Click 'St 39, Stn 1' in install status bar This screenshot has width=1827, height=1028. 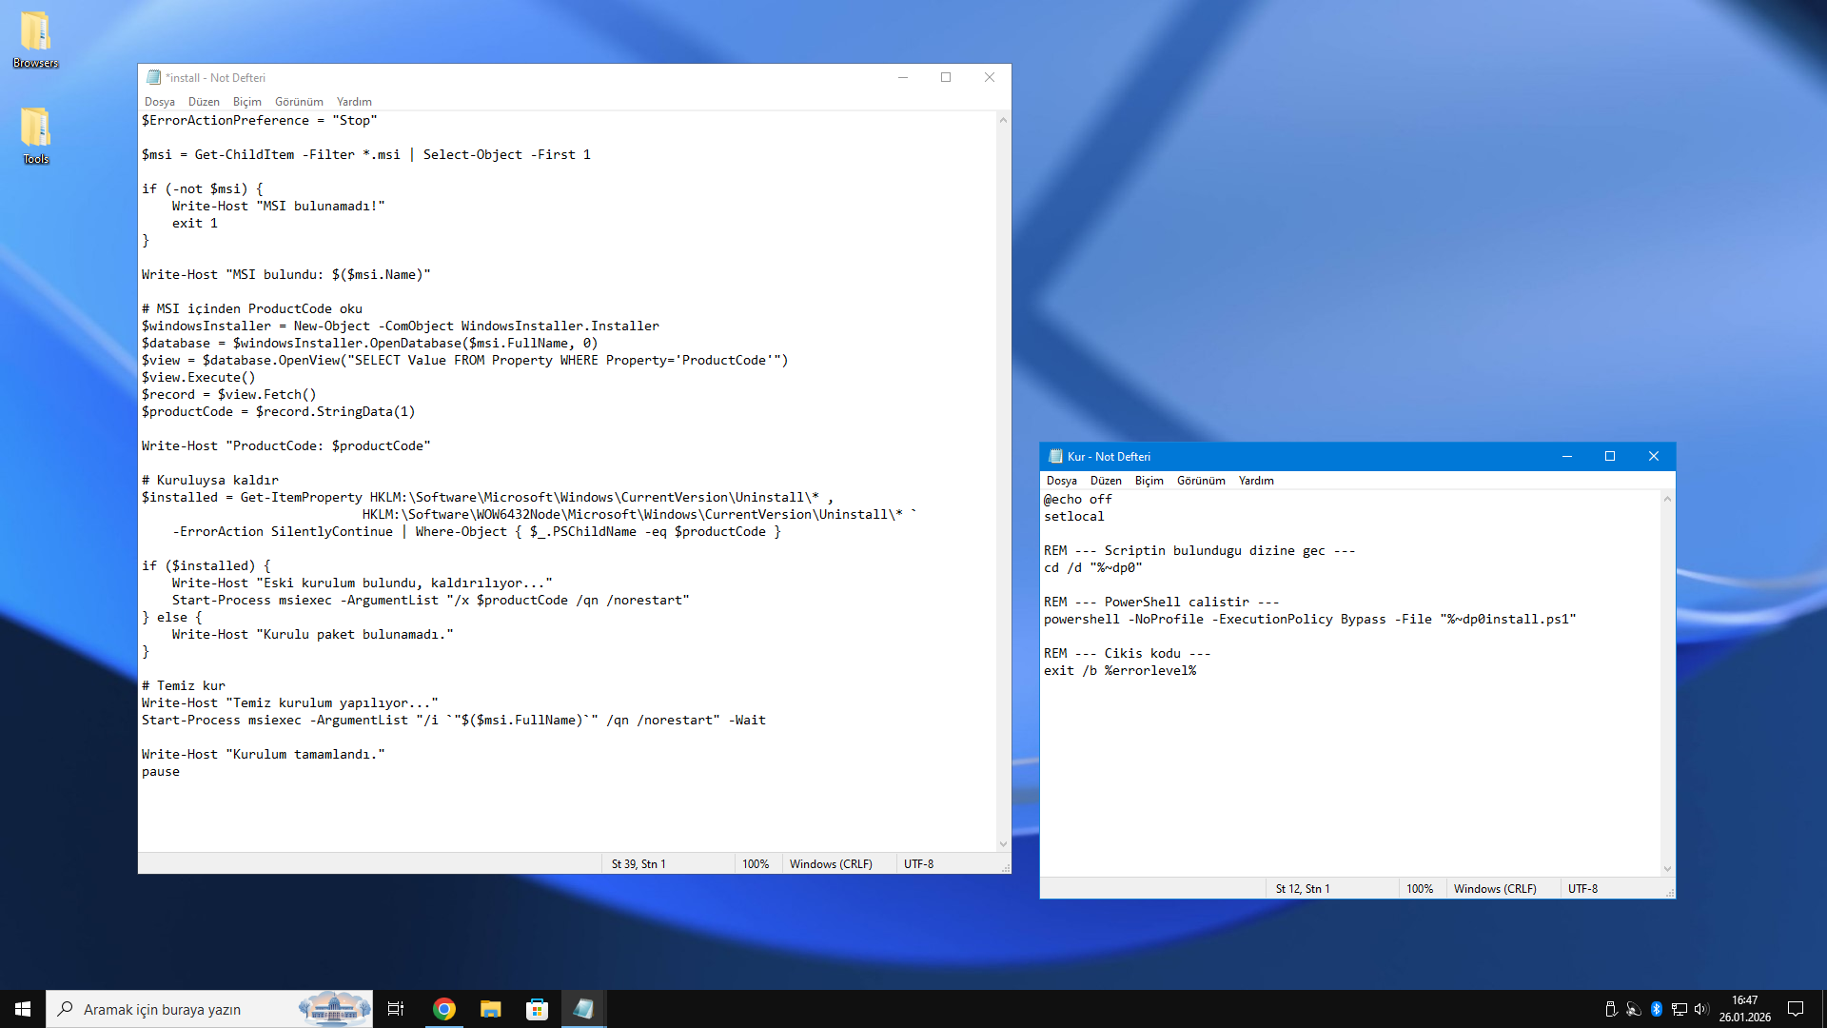pyautogui.click(x=638, y=864)
